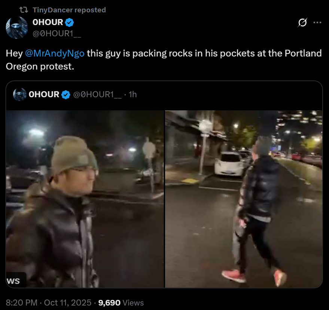329x310 pixels.
Task: Click the repost arrows icon
Action: coord(24,10)
